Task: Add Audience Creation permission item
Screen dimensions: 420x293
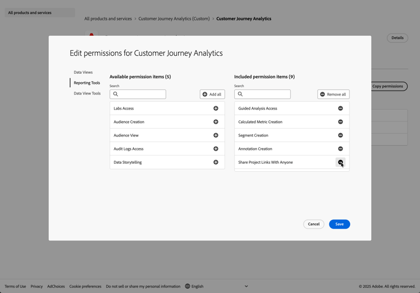Action: click(x=216, y=122)
